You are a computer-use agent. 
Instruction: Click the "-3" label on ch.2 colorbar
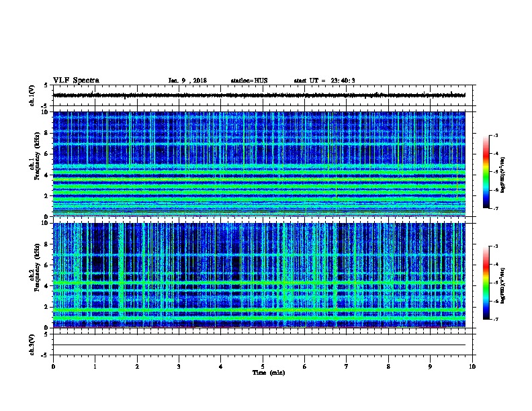[495, 246]
